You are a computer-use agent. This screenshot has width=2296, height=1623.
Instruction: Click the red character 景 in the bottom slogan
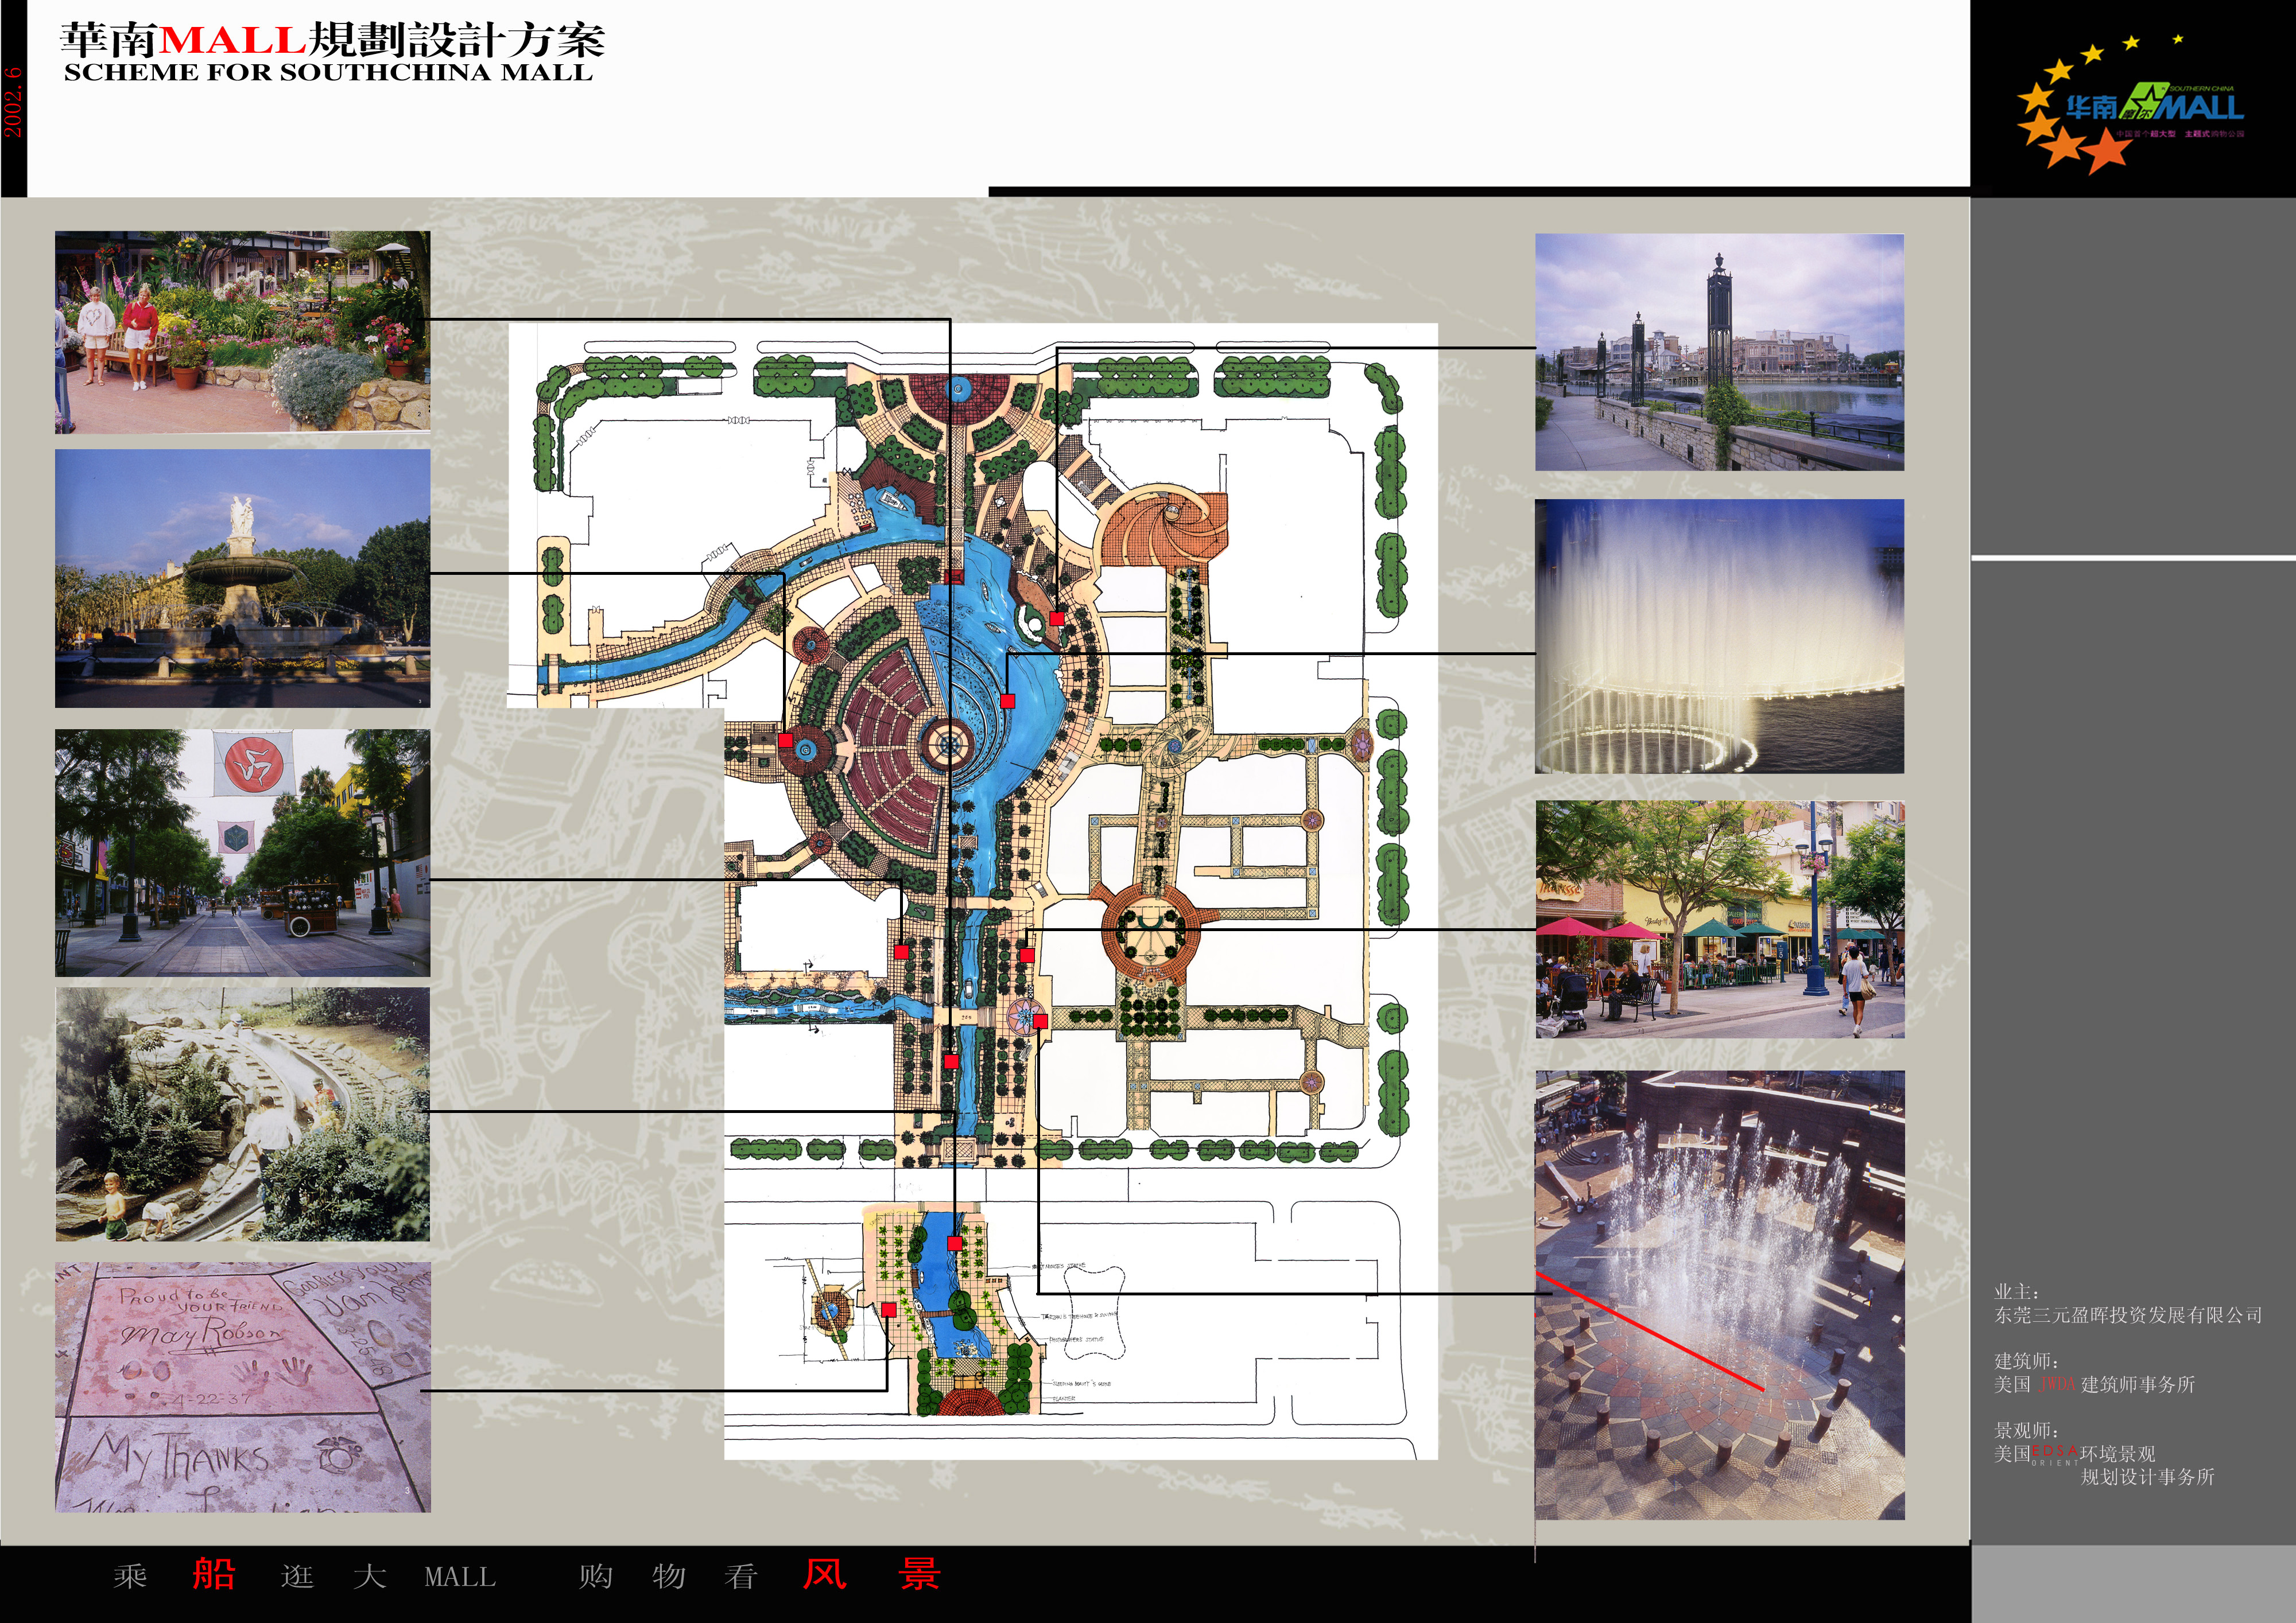pos(919,1573)
